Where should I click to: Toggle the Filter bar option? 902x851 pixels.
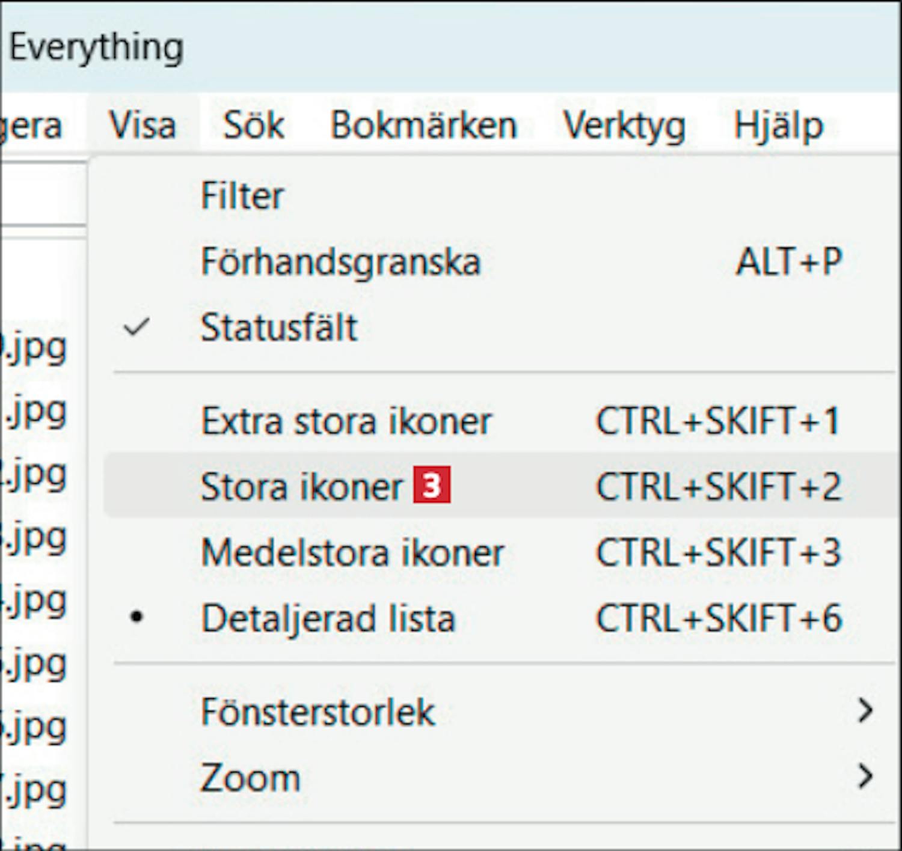point(242,196)
